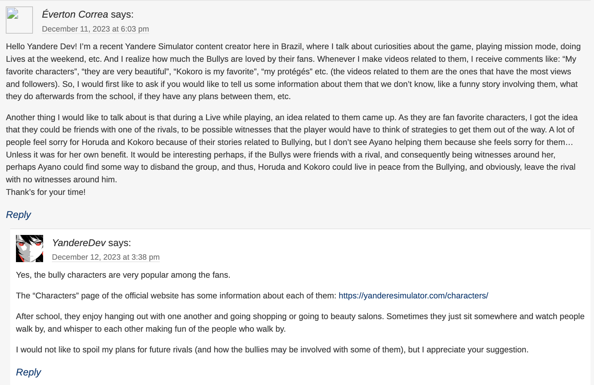The width and height of the screenshot is (594, 385).
Task: Click the "Yes, the bully characters" sentence
Action: click(x=123, y=275)
